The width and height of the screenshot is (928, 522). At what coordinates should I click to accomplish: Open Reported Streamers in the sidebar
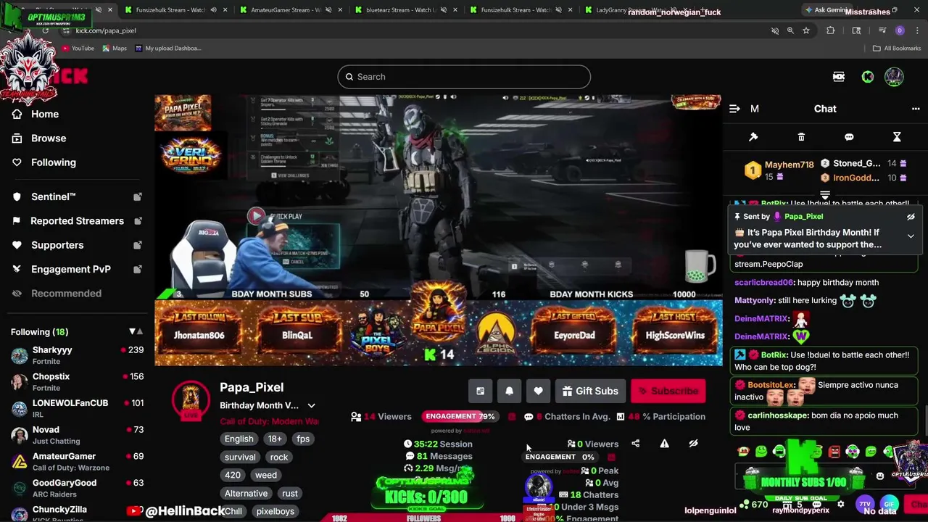click(77, 220)
